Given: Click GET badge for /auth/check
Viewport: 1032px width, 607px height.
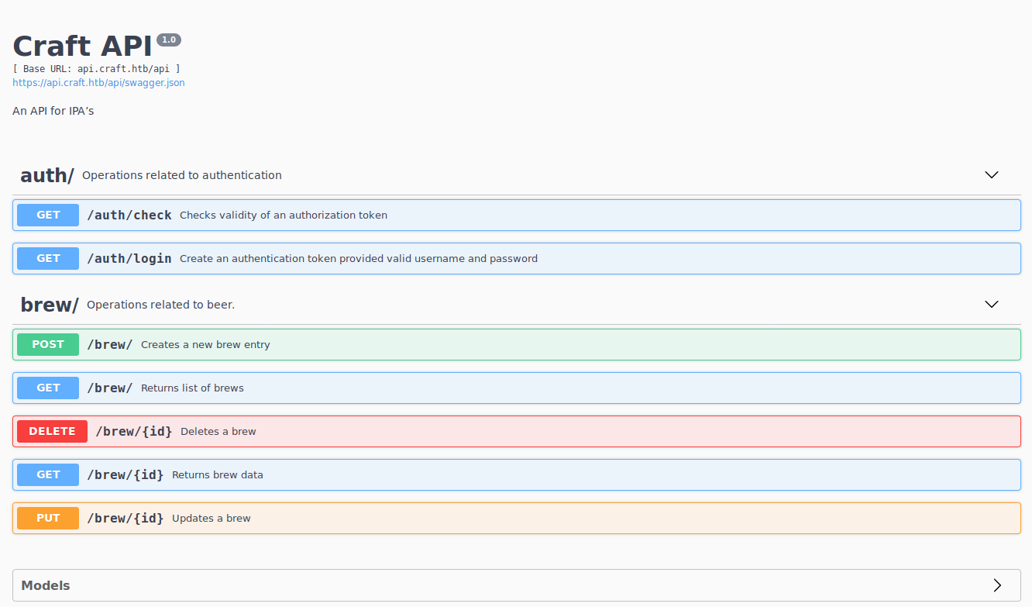Looking at the screenshot, I should click(x=48, y=215).
